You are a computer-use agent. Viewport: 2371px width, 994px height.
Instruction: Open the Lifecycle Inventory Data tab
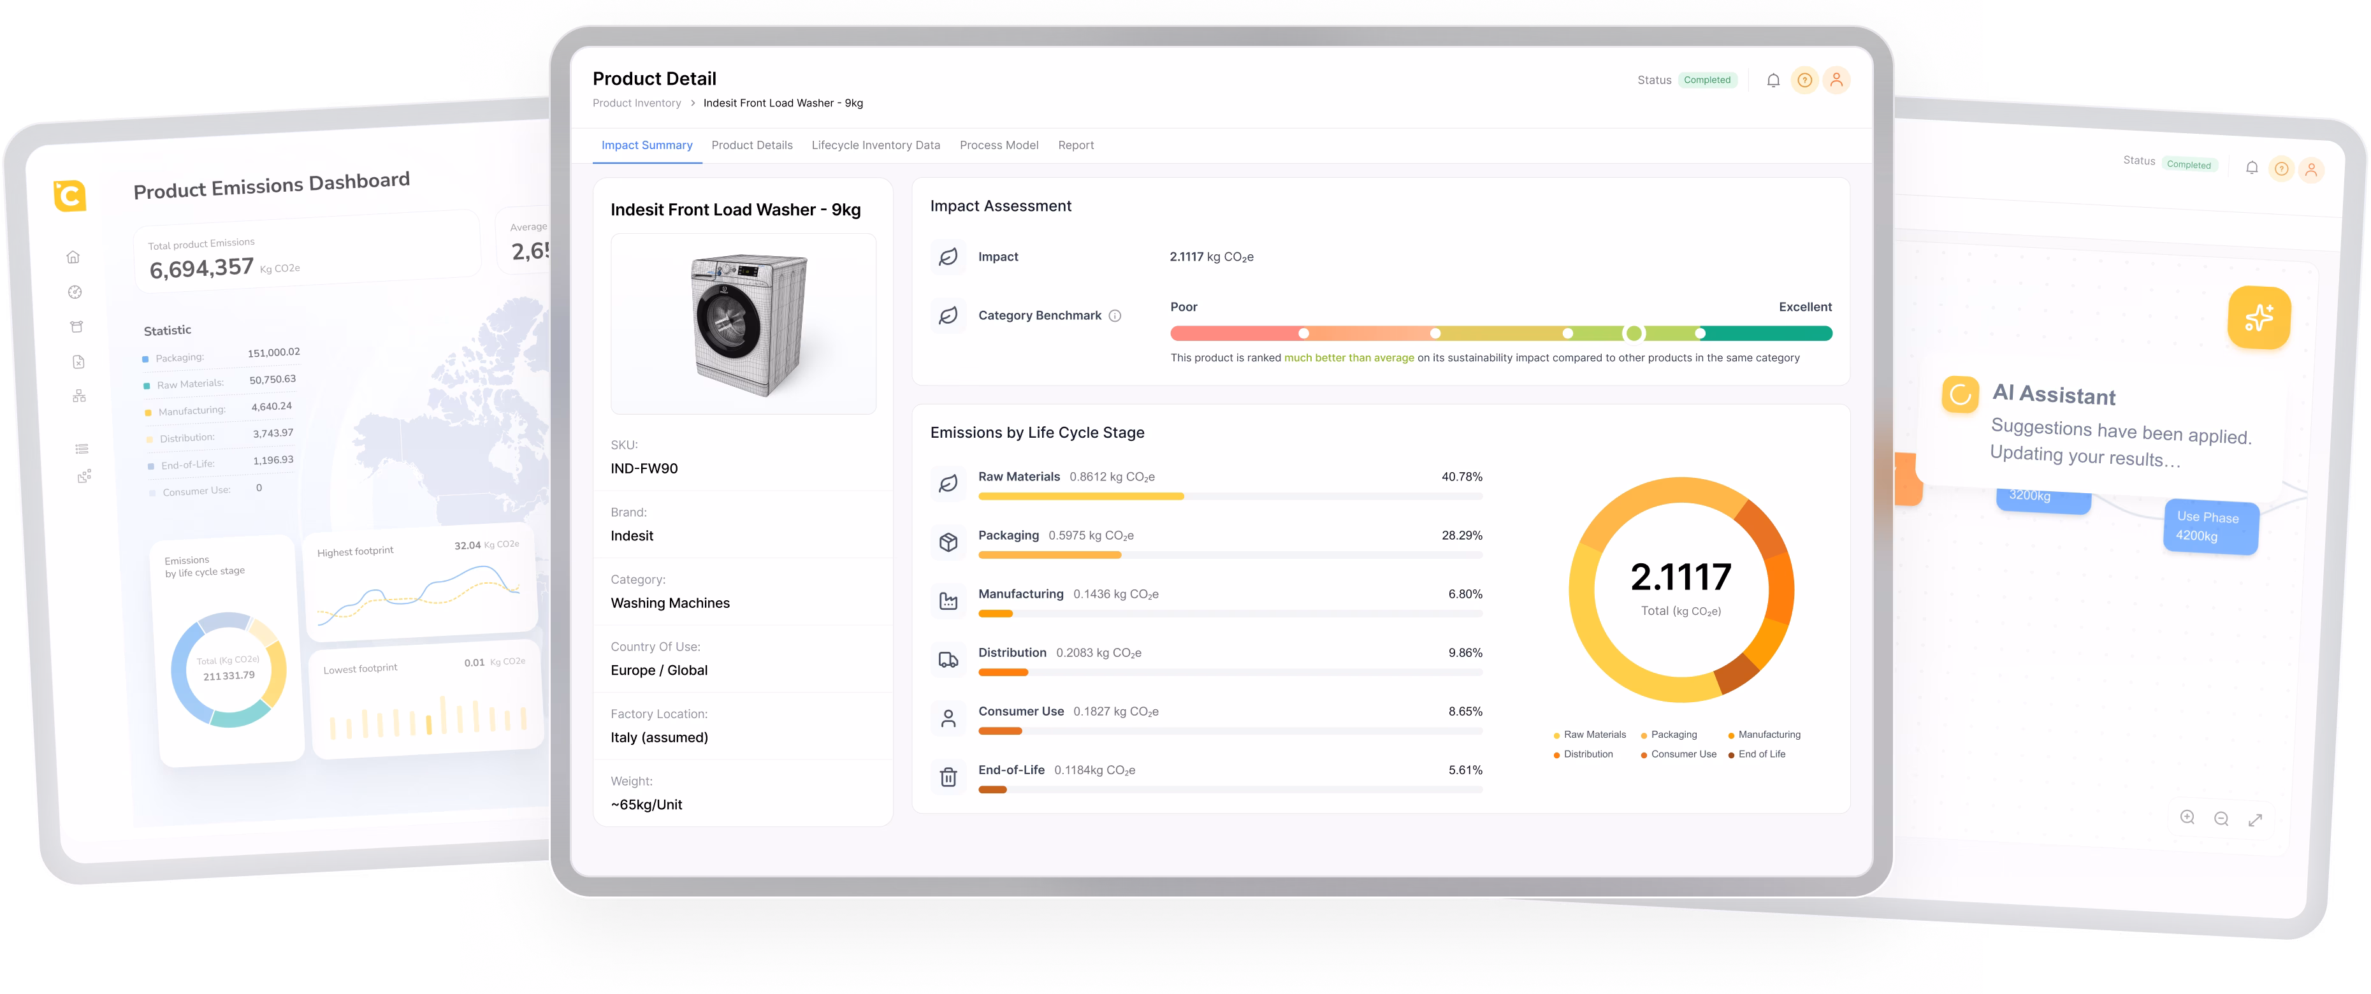875,145
